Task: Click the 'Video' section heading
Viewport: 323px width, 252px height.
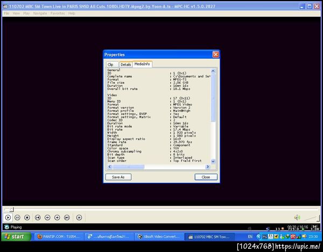Action: coord(113,95)
